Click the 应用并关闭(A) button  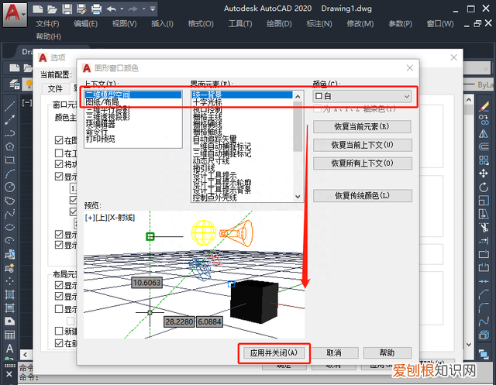(274, 353)
